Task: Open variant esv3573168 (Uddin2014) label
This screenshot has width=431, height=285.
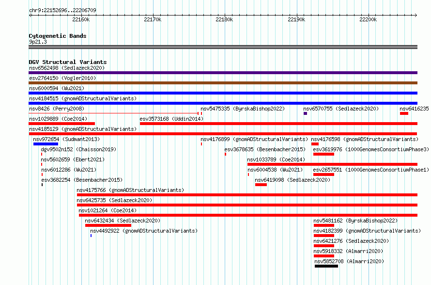Action: coord(171,119)
